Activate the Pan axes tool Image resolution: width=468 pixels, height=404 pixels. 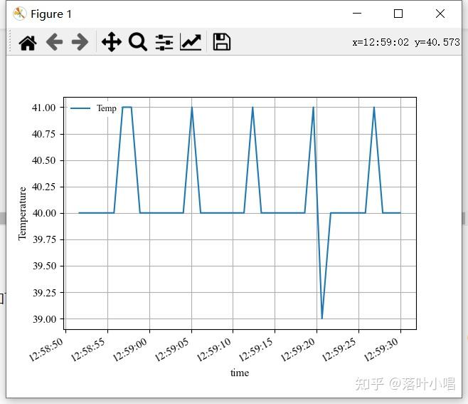[x=112, y=42]
